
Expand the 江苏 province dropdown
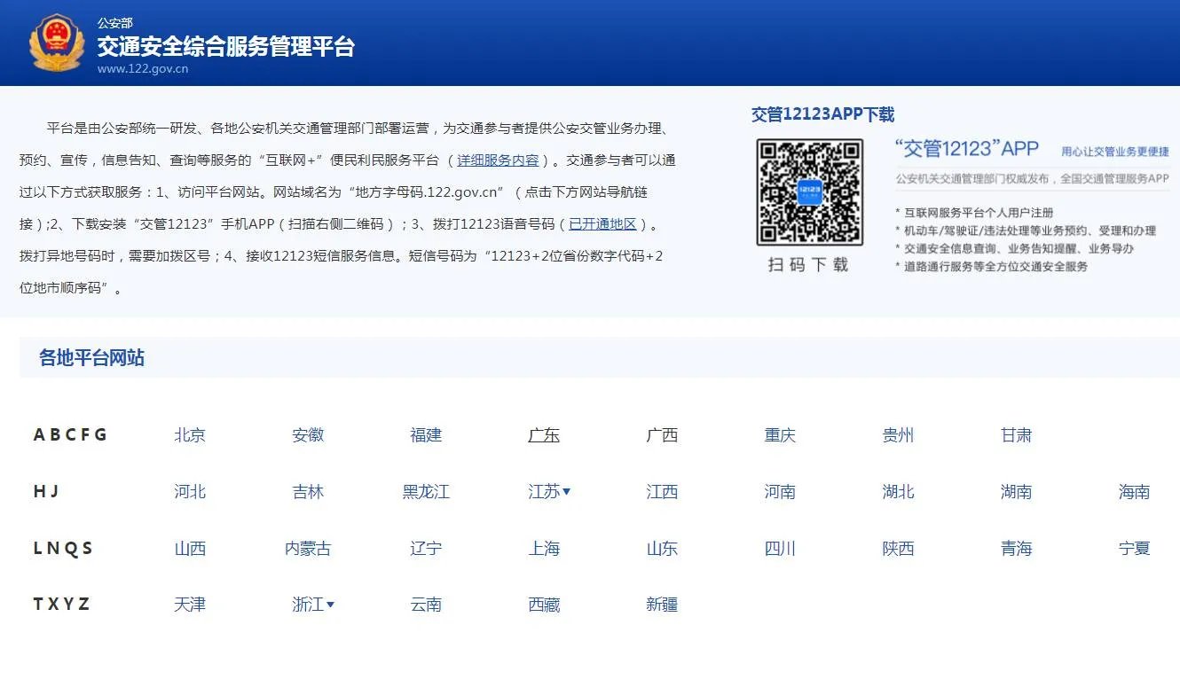pos(549,492)
